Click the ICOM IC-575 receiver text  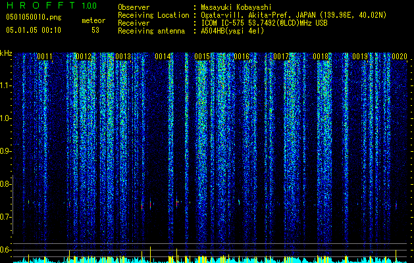(264, 23)
